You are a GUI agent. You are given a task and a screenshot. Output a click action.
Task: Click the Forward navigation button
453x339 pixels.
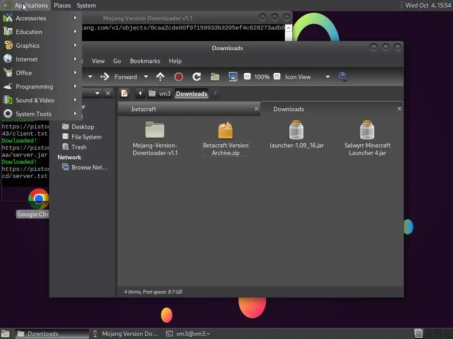119,77
